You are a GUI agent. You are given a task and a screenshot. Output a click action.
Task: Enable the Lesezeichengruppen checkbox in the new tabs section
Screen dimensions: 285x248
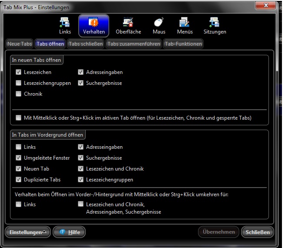coord(18,83)
